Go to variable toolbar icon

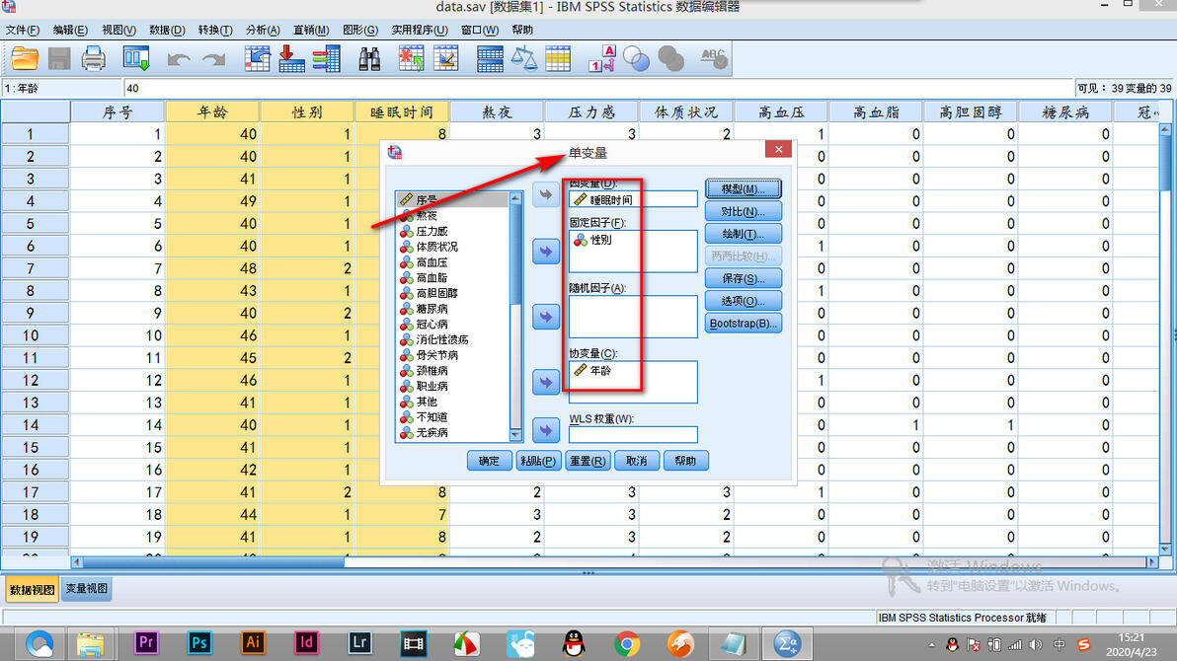[291, 58]
